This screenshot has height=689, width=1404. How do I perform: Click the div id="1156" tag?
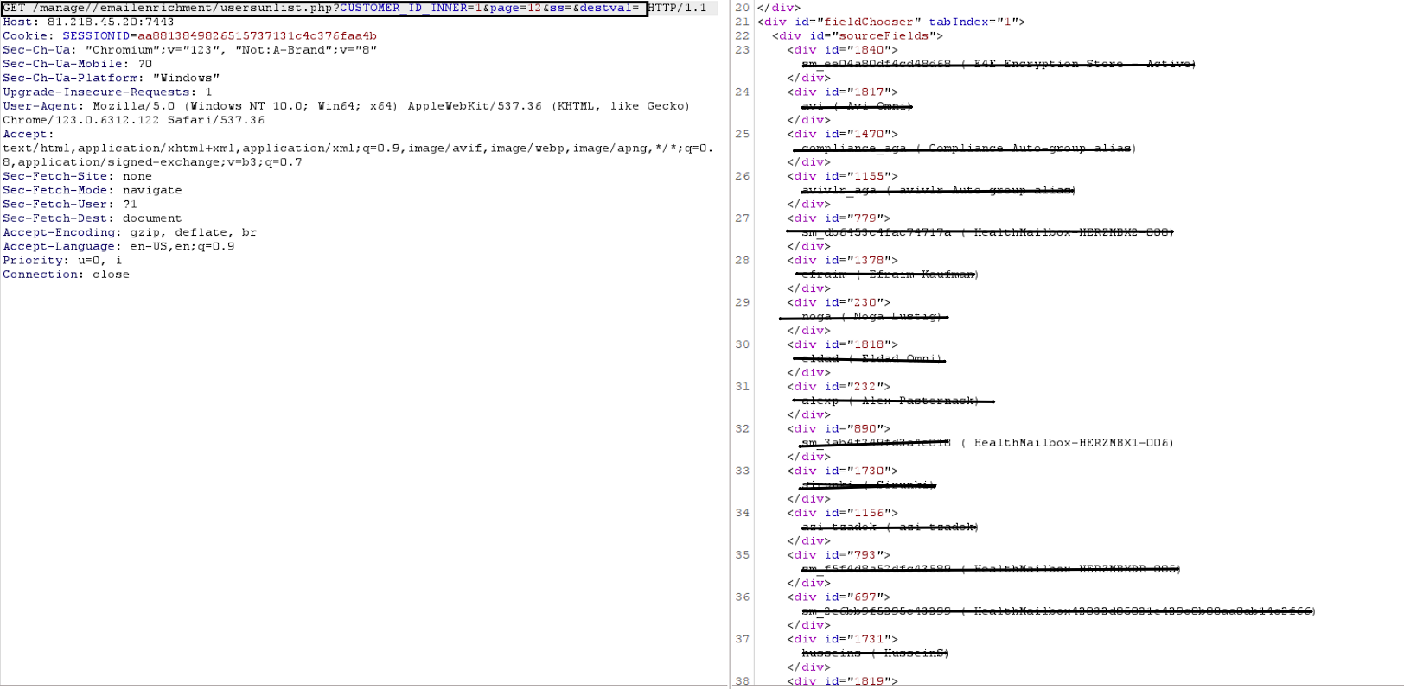click(x=843, y=513)
